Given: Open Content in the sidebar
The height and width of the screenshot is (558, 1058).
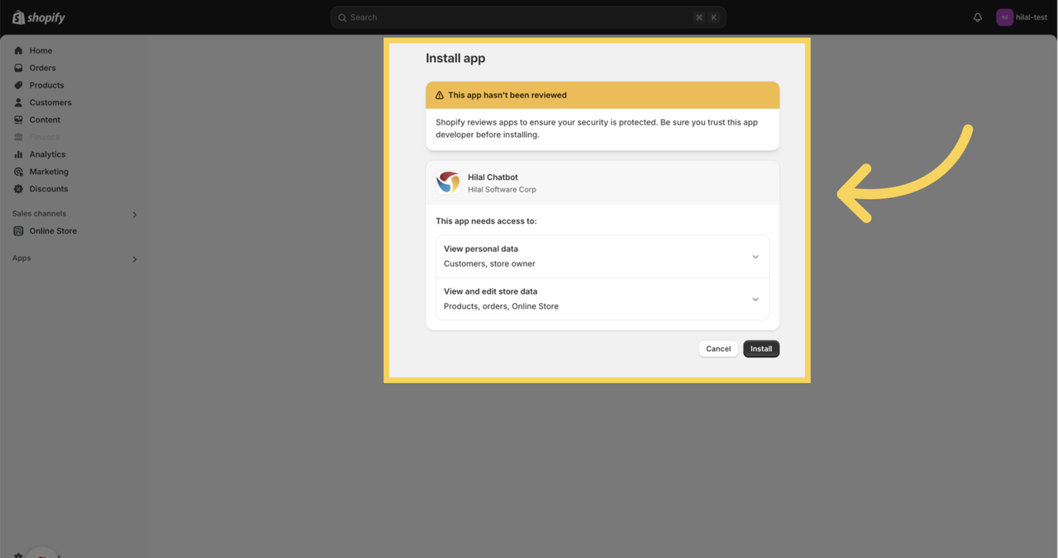Looking at the screenshot, I should [x=45, y=120].
